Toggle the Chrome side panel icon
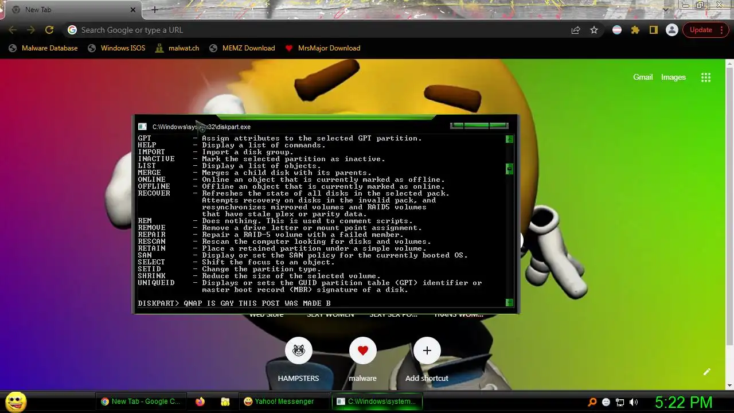Screen dimensions: 734x413 coord(653,30)
